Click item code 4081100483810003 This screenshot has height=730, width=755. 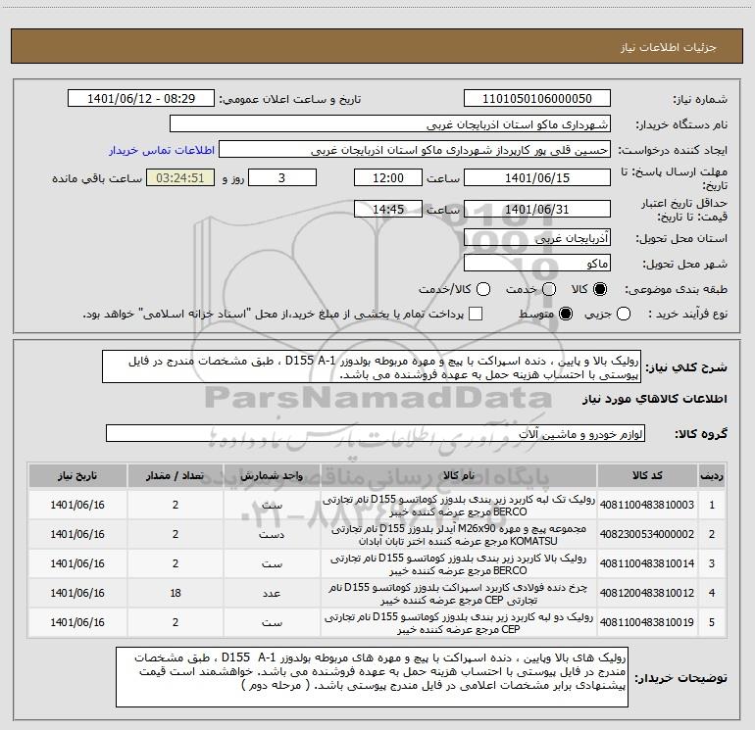point(647,505)
